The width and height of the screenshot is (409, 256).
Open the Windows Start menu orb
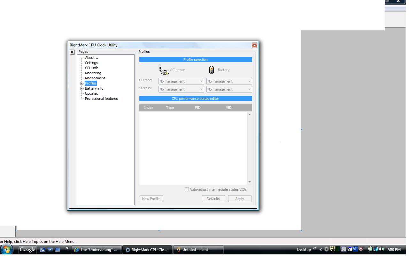click(7, 250)
